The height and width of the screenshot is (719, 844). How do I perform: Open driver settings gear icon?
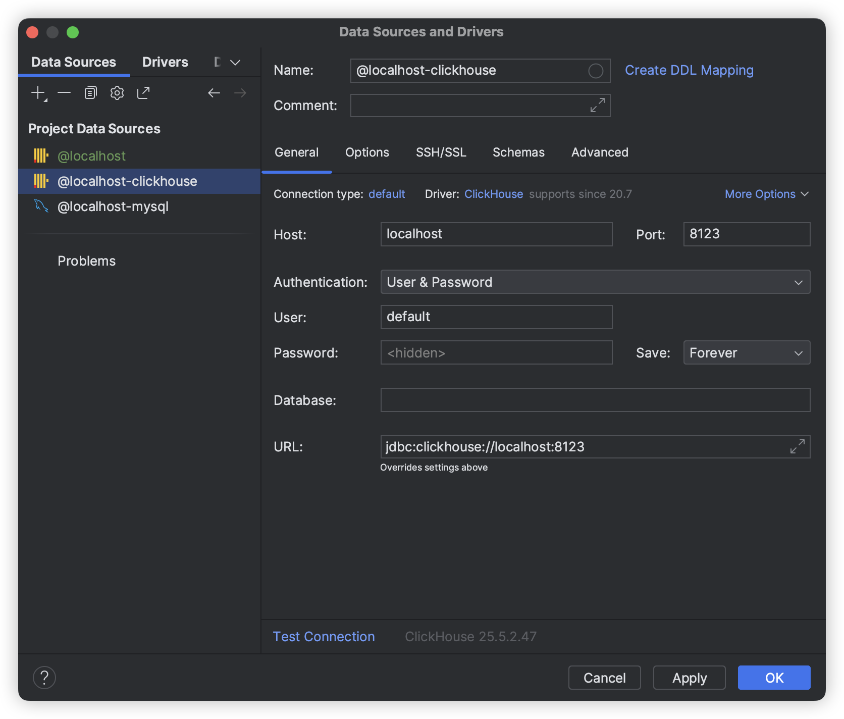pos(117,93)
